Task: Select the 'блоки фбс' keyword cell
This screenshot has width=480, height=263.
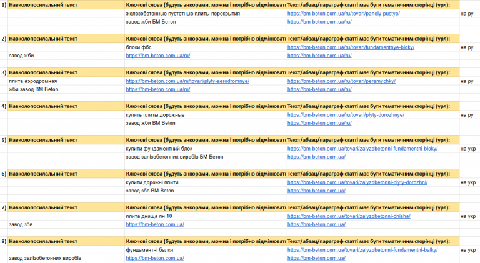Action: [x=205, y=47]
